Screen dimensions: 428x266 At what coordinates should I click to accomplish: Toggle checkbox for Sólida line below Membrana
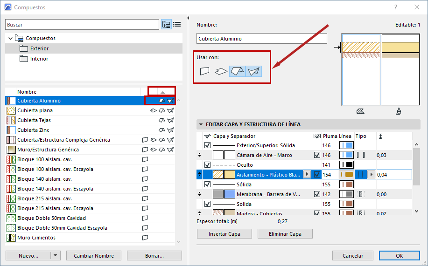tap(207, 204)
